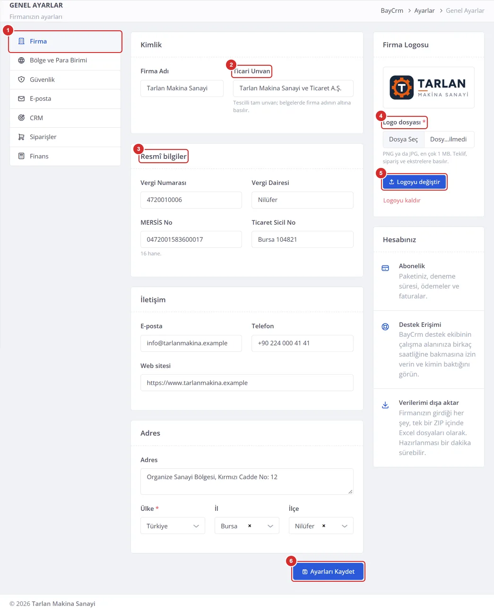This screenshot has width=494, height=613.
Task: Click the Telefon number field
Action: tap(303, 343)
